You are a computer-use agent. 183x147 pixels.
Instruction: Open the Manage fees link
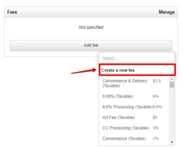point(167,12)
